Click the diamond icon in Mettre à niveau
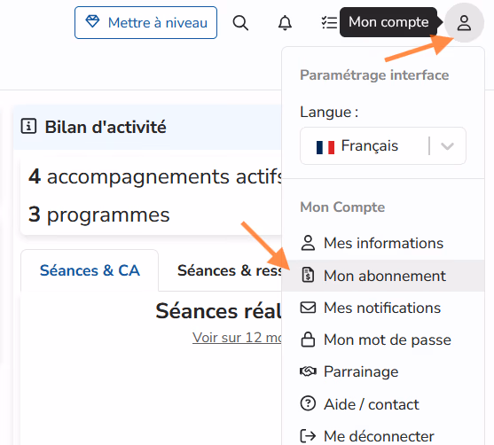 92,22
